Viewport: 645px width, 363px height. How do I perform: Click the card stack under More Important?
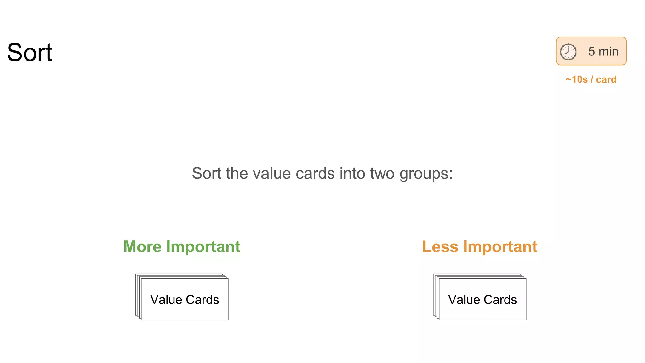coord(182,297)
